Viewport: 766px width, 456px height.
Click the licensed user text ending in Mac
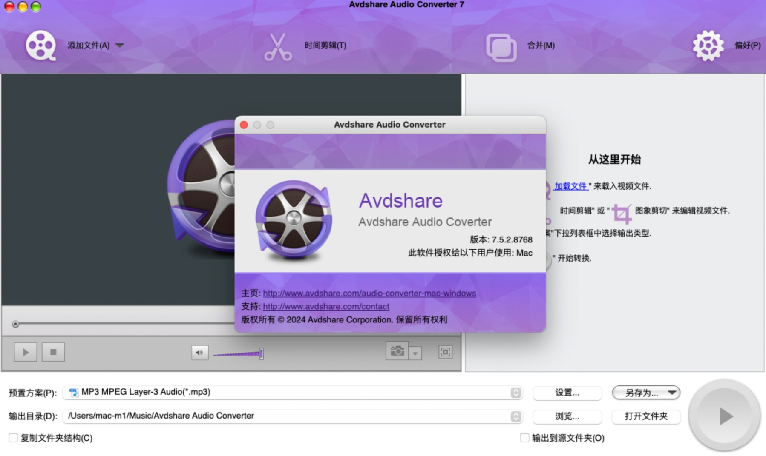pos(470,253)
